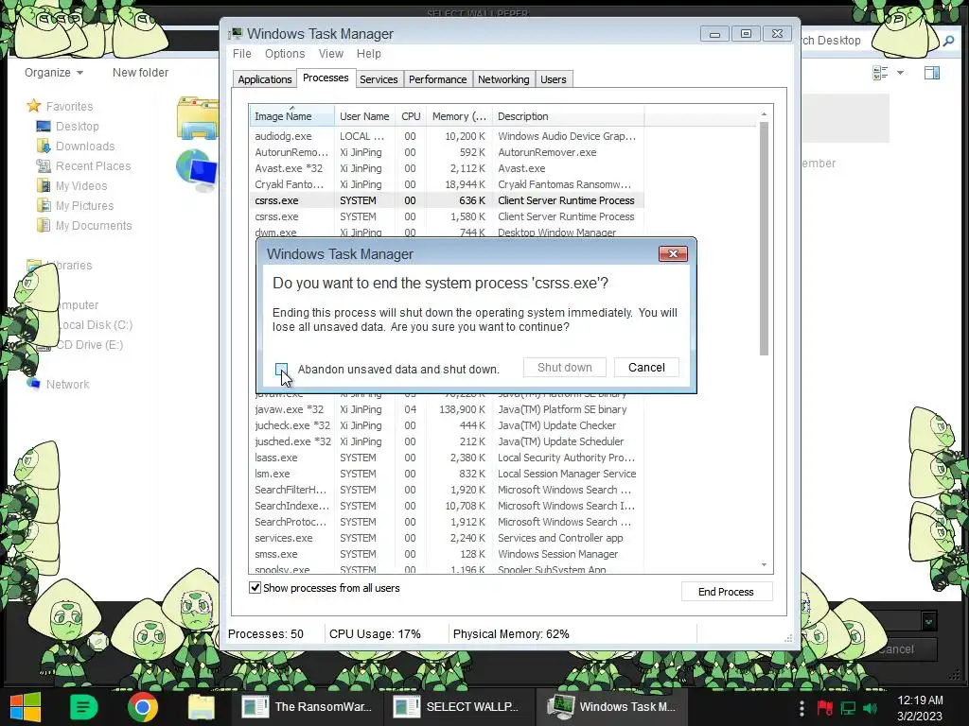
Task: Click Cancel in the csrss.exe dialog
Action: tap(646, 368)
